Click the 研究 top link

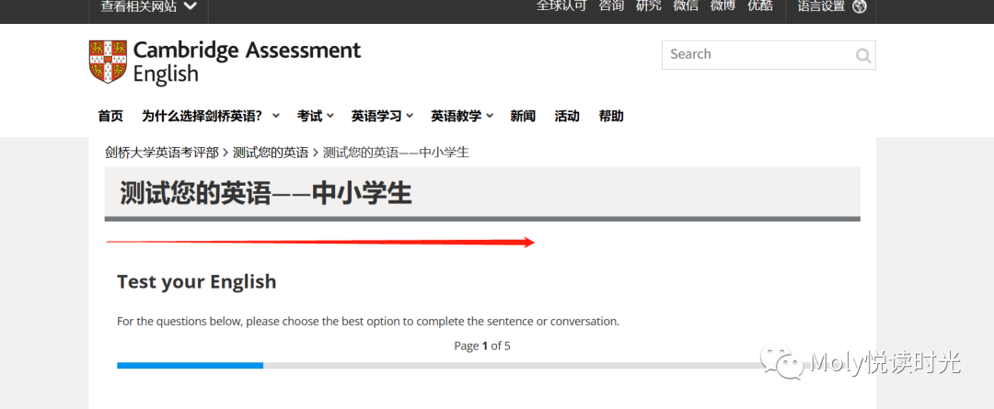coord(649,6)
